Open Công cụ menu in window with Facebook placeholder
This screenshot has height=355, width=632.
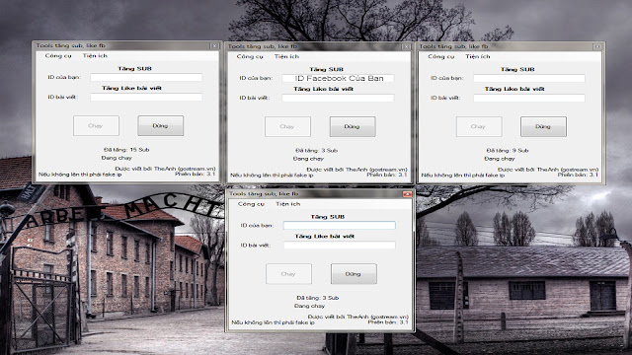(x=250, y=57)
